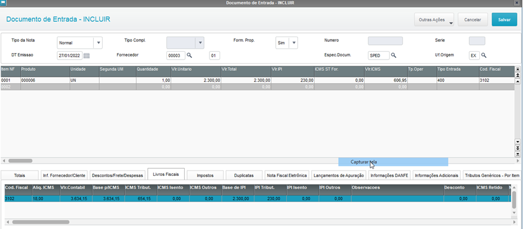Click the application icon in the title bar
The image size is (523, 229).
point(3,3)
